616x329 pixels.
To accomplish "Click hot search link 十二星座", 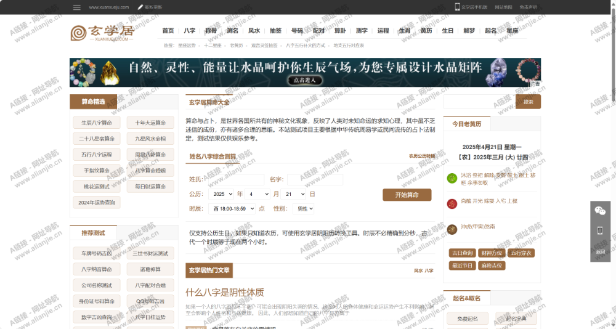I will [213, 46].
